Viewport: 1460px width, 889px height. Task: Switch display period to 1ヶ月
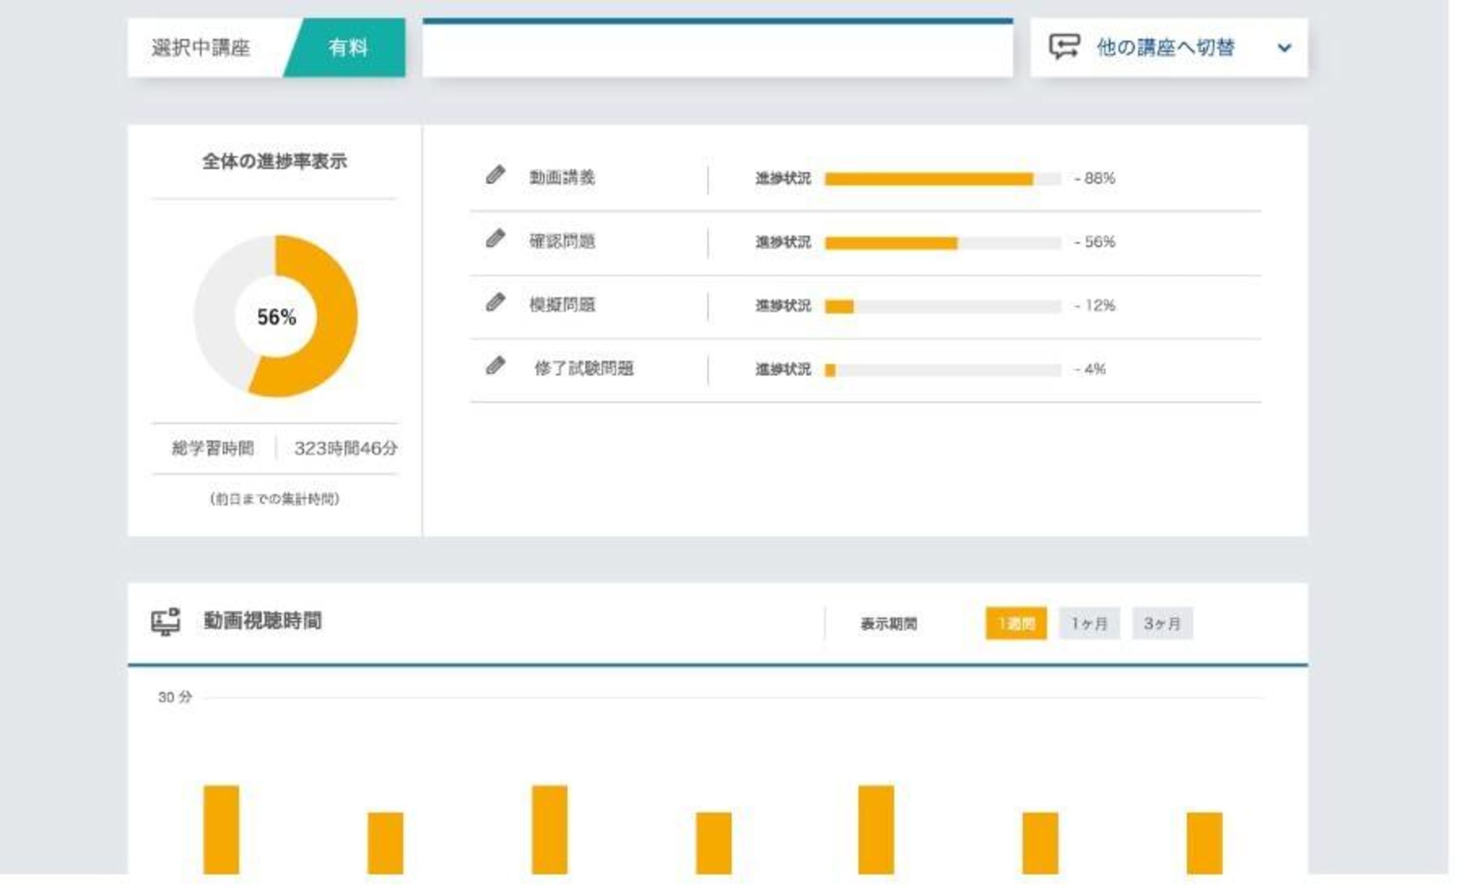click(x=1089, y=623)
